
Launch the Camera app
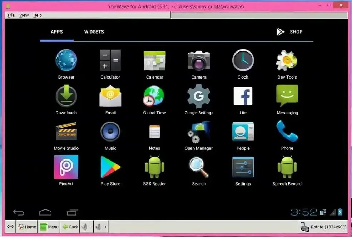click(199, 60)
